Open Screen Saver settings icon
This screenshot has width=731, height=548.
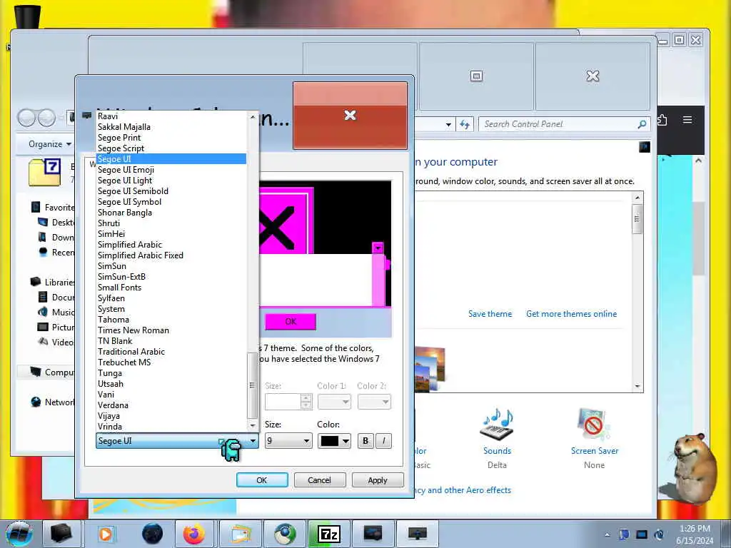pyautogui.click(x=594, y=425)
